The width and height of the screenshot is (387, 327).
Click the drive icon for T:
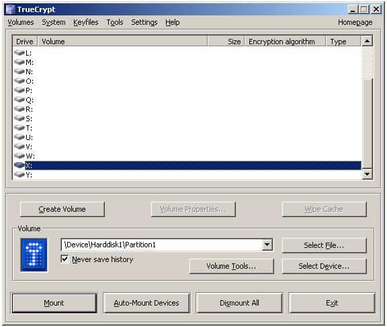[19, 127]
